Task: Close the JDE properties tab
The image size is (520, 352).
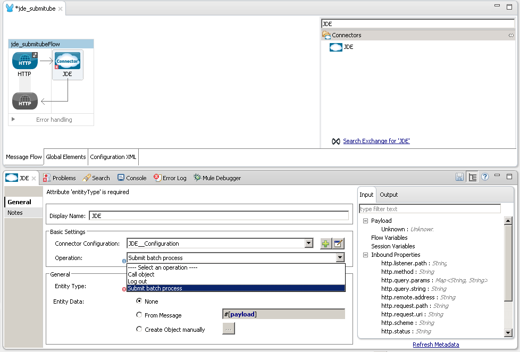Action: click(x=33, y=179)
